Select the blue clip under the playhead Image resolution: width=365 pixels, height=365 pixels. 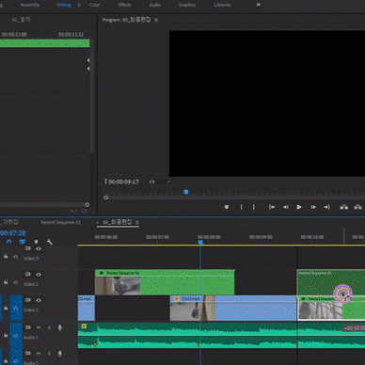233,308
